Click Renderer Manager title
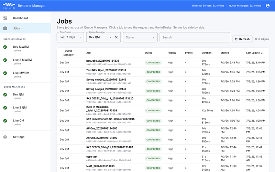The image size is (275, 172). click(x=32, y=5)
